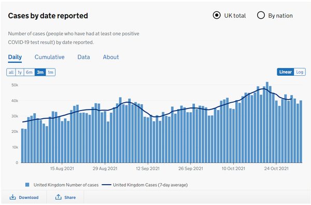This screenshot has width=311, height=205.
Task: Click the 40k y-axis label
Action: 15,101
